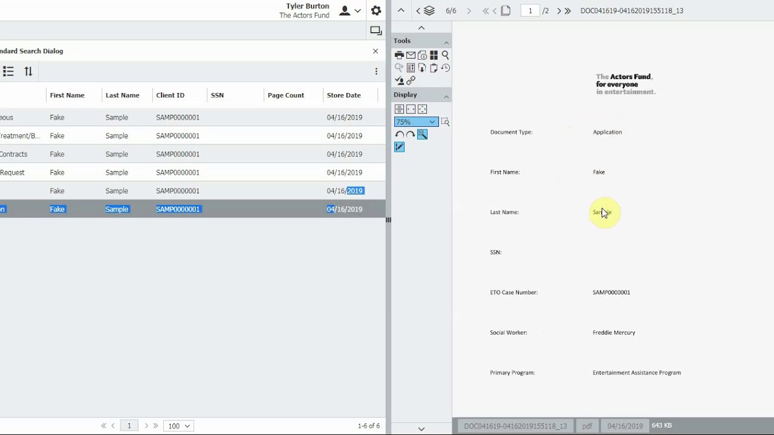Select the Request result row

coord(192,173)
